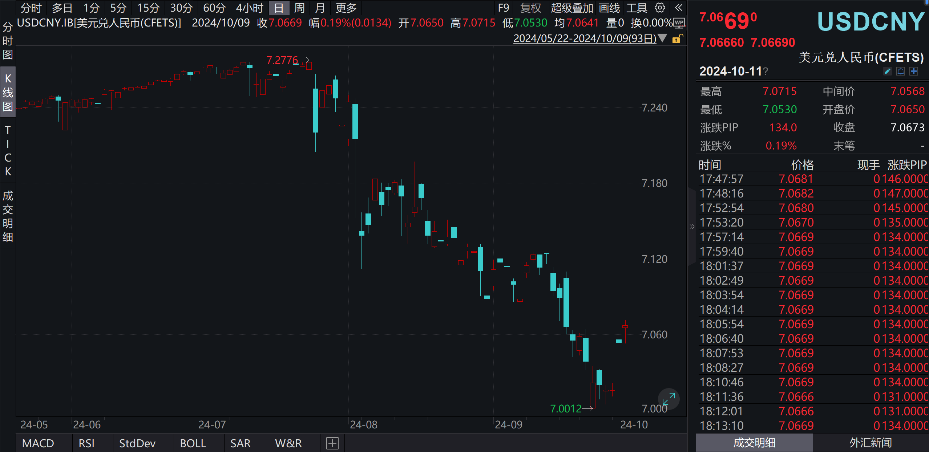The width and height of the screenshot is (929, 452).
Task: Click the chart fullscreen expand icon
Action: coord(669,399)
